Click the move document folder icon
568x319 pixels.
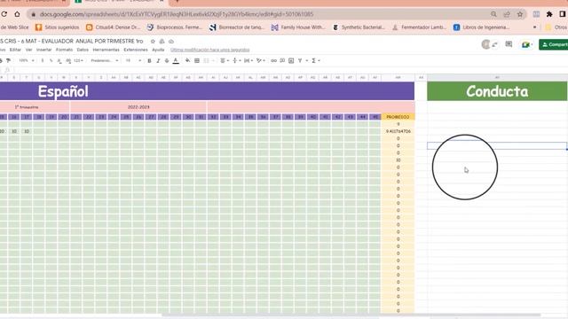pyautogui.click(x=162, y=42)
